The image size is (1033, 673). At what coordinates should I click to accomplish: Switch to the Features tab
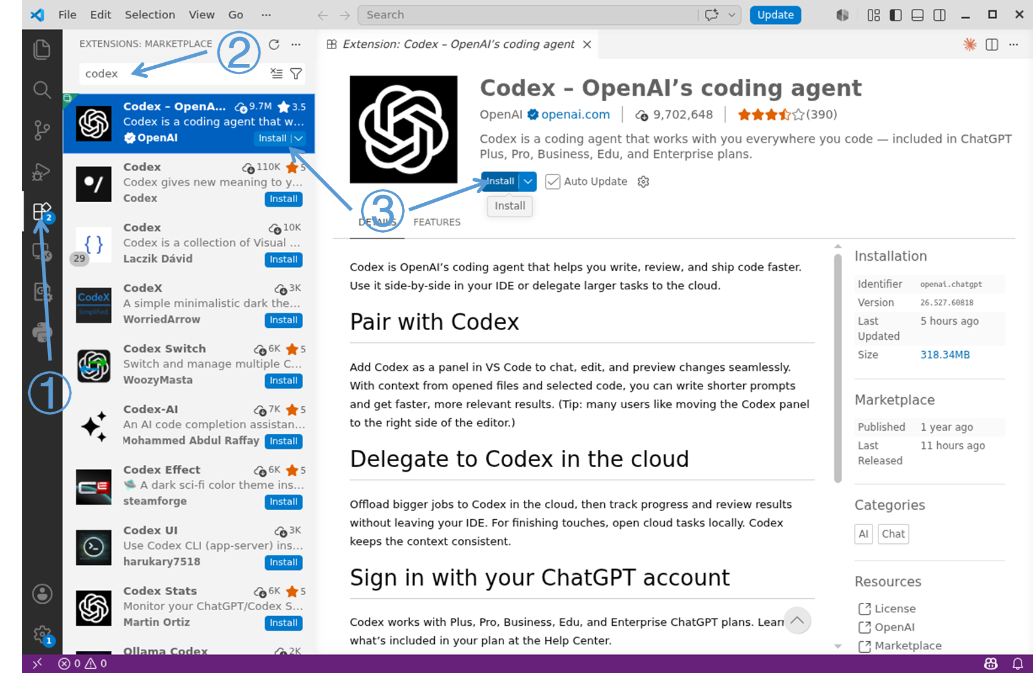[437, 223]
